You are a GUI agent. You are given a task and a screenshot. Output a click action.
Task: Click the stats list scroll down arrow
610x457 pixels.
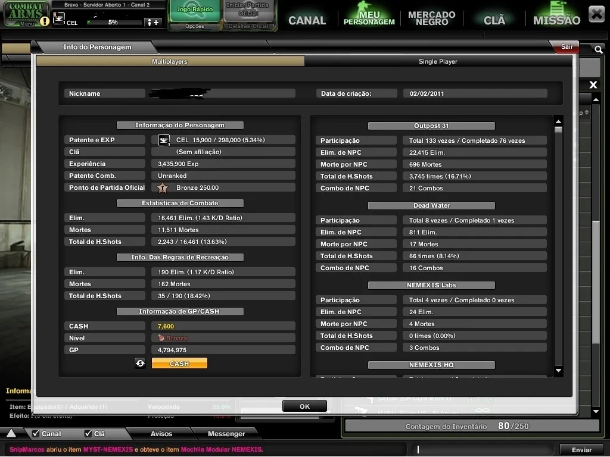[x=559, y=371]
